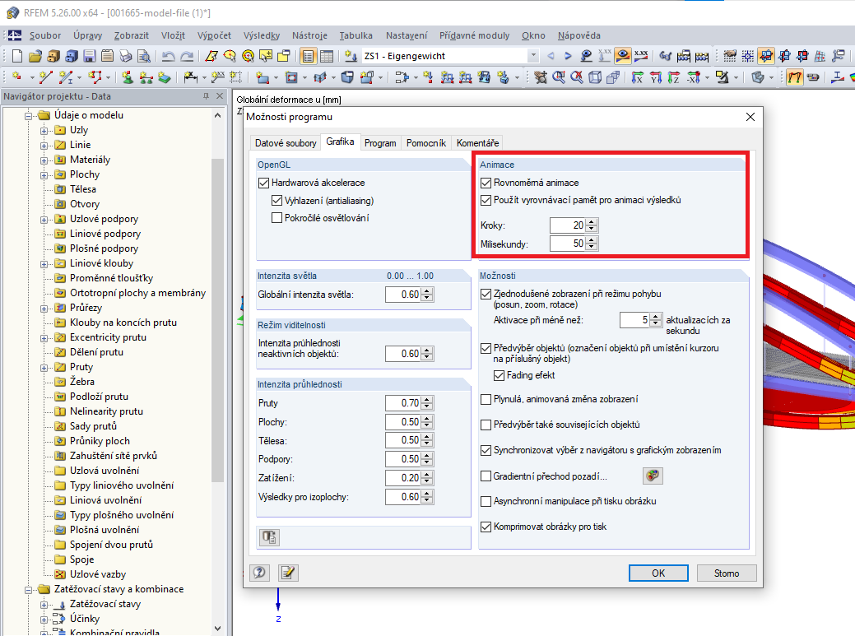Click the wireframe cube display icon
The image size is (855, 636).
(595, 77)
